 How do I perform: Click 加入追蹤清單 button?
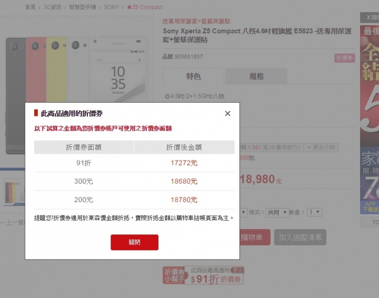[300, 237]
